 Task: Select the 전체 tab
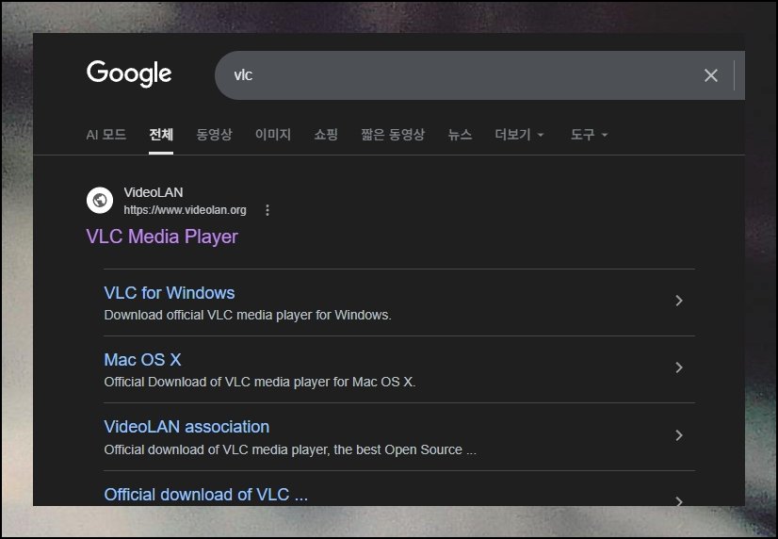coord(161,135)
